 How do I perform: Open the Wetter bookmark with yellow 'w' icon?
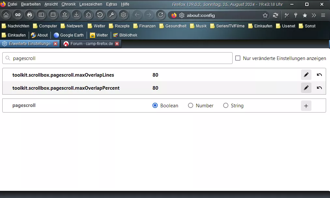[99, 35]
